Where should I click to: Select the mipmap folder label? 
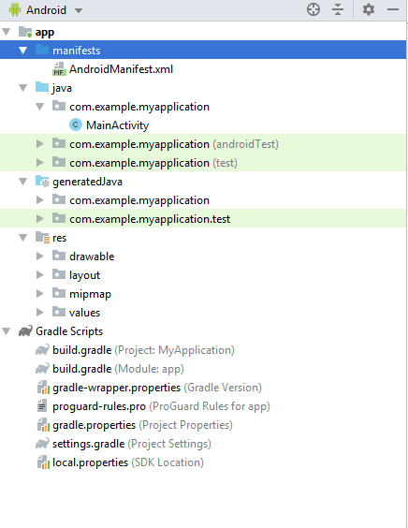click(x=90, y=295)
